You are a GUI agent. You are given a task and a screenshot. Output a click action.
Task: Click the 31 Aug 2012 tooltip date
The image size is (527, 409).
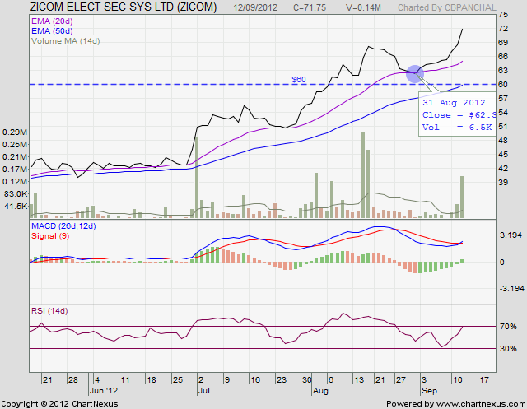tap(454, 102)
